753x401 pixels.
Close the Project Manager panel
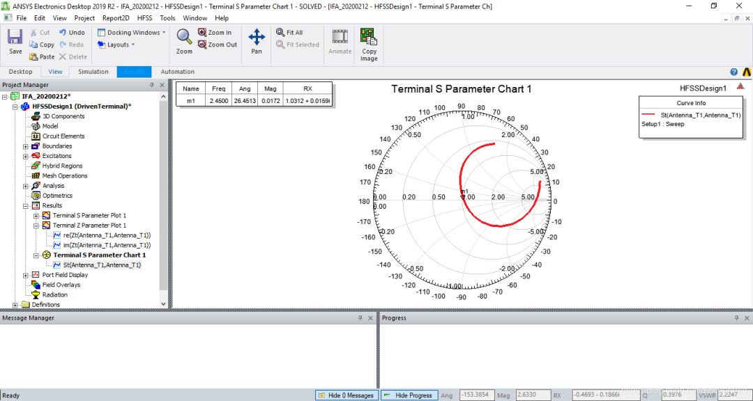pyautogui.click(x=162, y=85)
